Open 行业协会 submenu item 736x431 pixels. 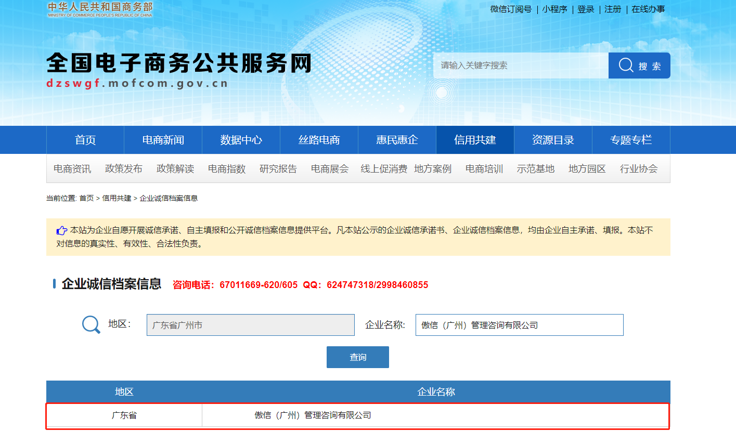point(639,169)
